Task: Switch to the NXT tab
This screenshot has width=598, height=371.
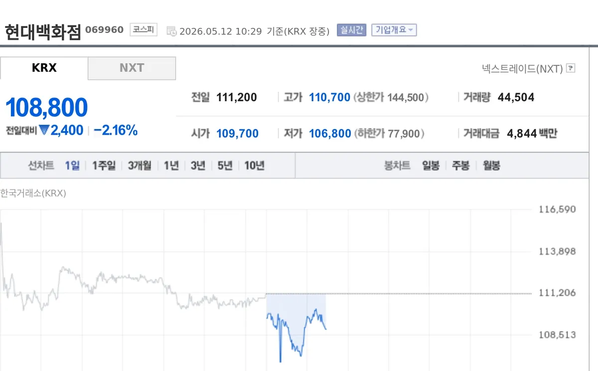Action: 132,68
